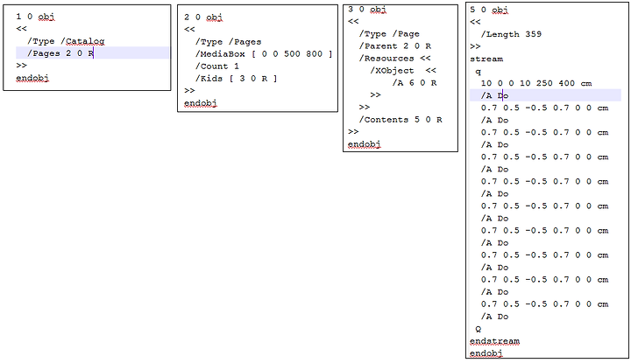Click the "/Contents 5 0 R" entry

pos(401,120)
